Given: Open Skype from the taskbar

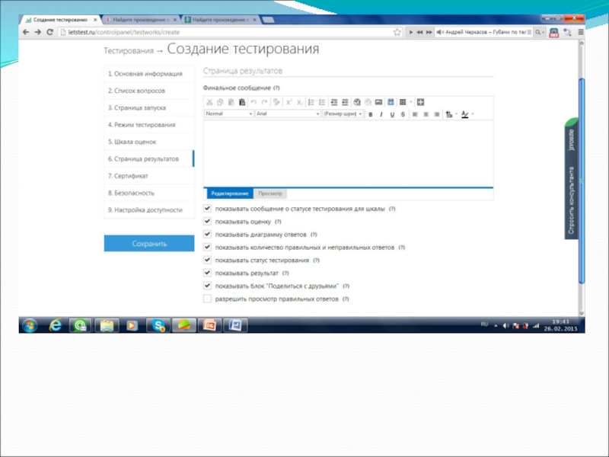Looking at the screenshot, I should (158, 325).
